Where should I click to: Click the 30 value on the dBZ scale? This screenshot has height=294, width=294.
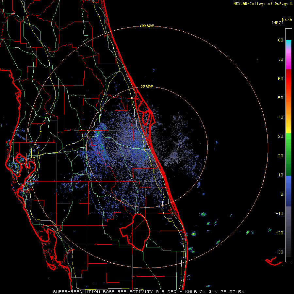281,137
